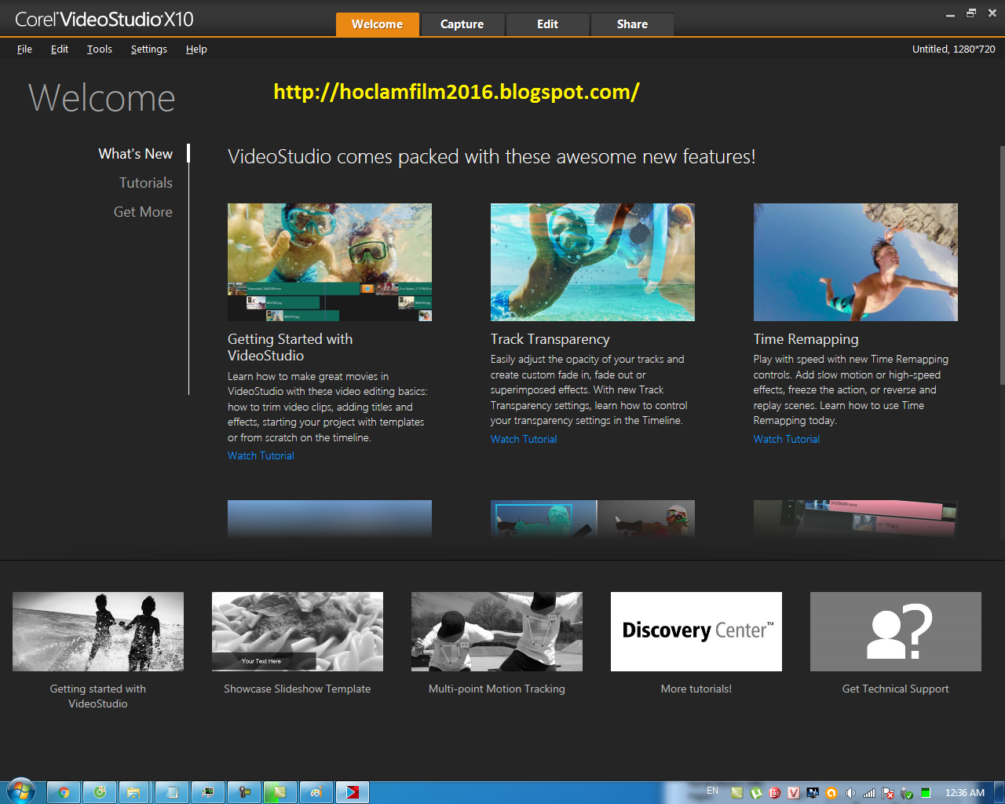The width and height of the screenshot is (1005, 804).
Task: Open the Showcase Slideshow Template thumbnail
Action: point(297,631)
